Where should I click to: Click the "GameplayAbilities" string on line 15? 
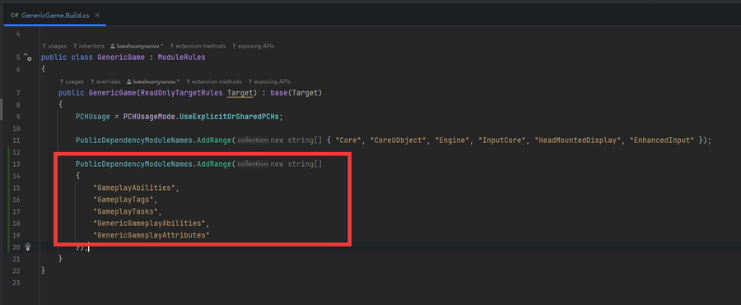pos(135,188)
